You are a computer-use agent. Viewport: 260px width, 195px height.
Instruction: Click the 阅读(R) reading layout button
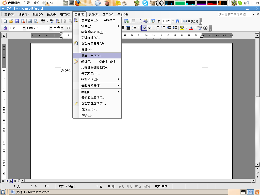pos(190,21)
